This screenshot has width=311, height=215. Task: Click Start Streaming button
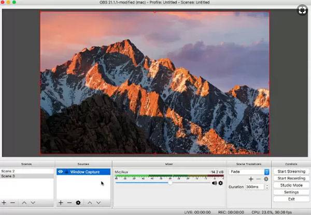tap(290, 171)
